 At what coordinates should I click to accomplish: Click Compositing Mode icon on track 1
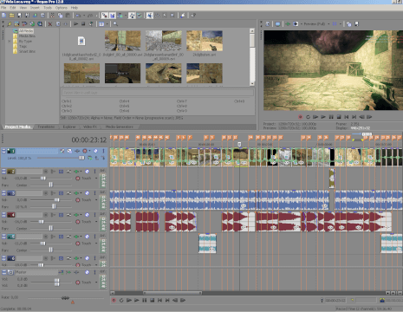[90, 158]
